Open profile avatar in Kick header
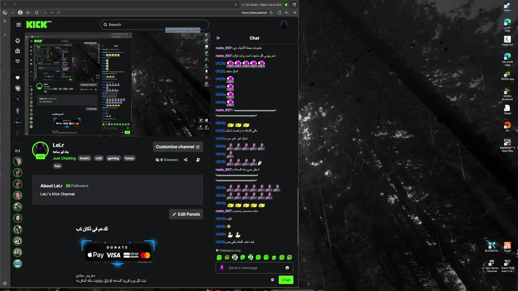The height and width of the screenshot is (291, 518). pos(284,24)
